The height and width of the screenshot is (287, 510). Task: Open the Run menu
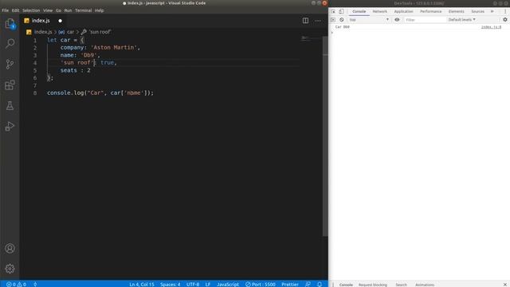68,10
